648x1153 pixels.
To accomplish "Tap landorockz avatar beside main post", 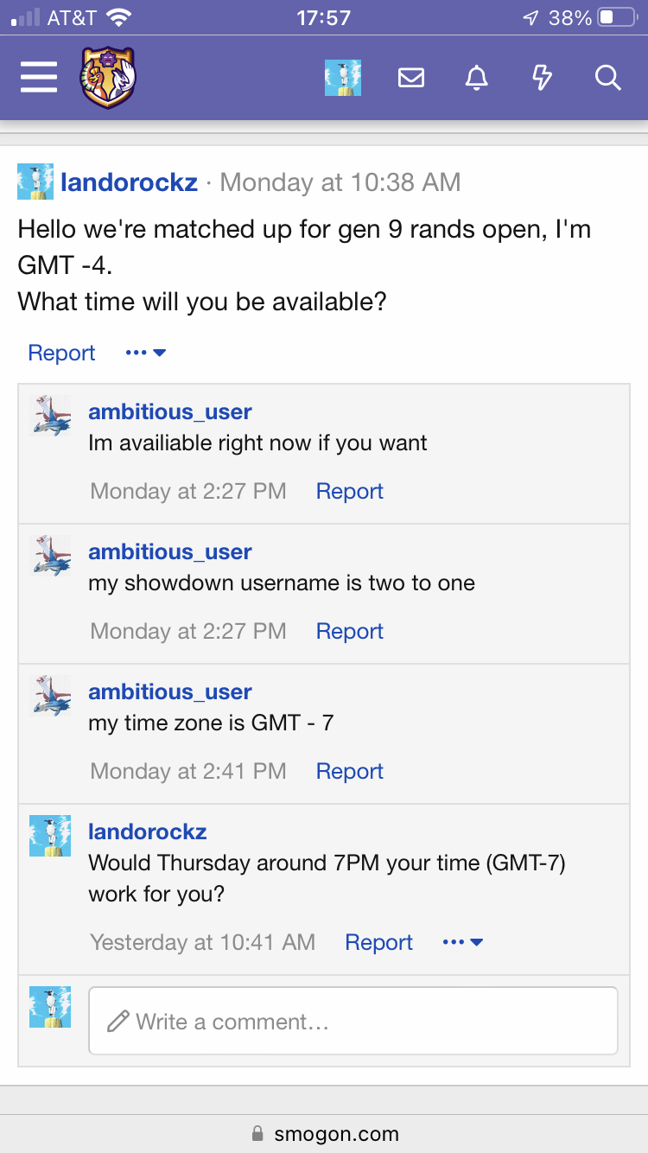I will pos(35,182).
